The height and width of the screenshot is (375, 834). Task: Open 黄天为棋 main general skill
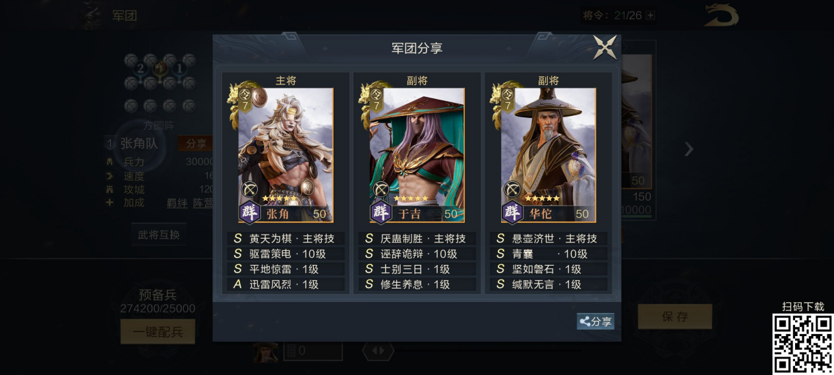point(285,239)
